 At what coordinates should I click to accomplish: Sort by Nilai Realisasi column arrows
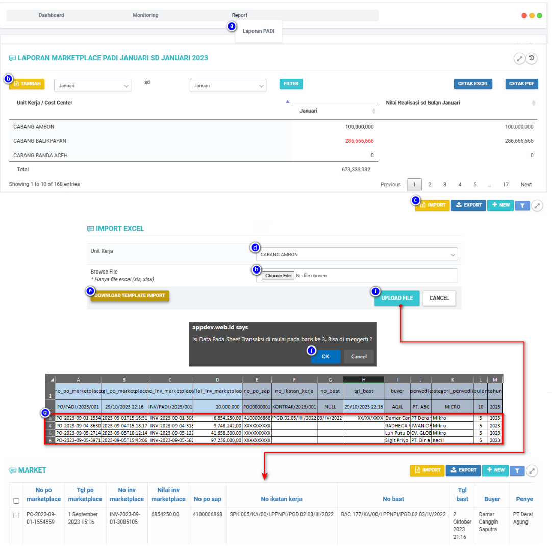[x=534, y=103]
